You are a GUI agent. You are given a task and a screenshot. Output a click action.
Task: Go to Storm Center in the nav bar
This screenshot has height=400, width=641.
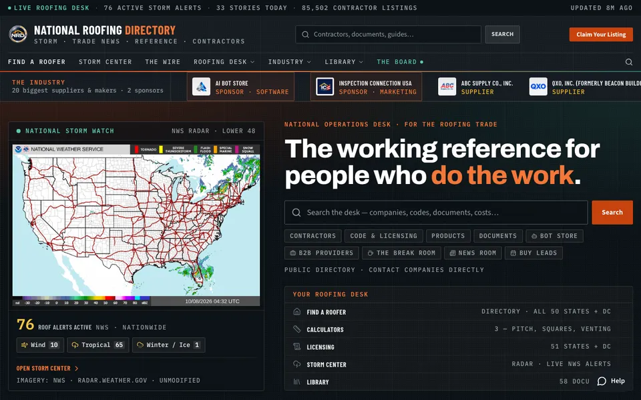click(105, 62)
